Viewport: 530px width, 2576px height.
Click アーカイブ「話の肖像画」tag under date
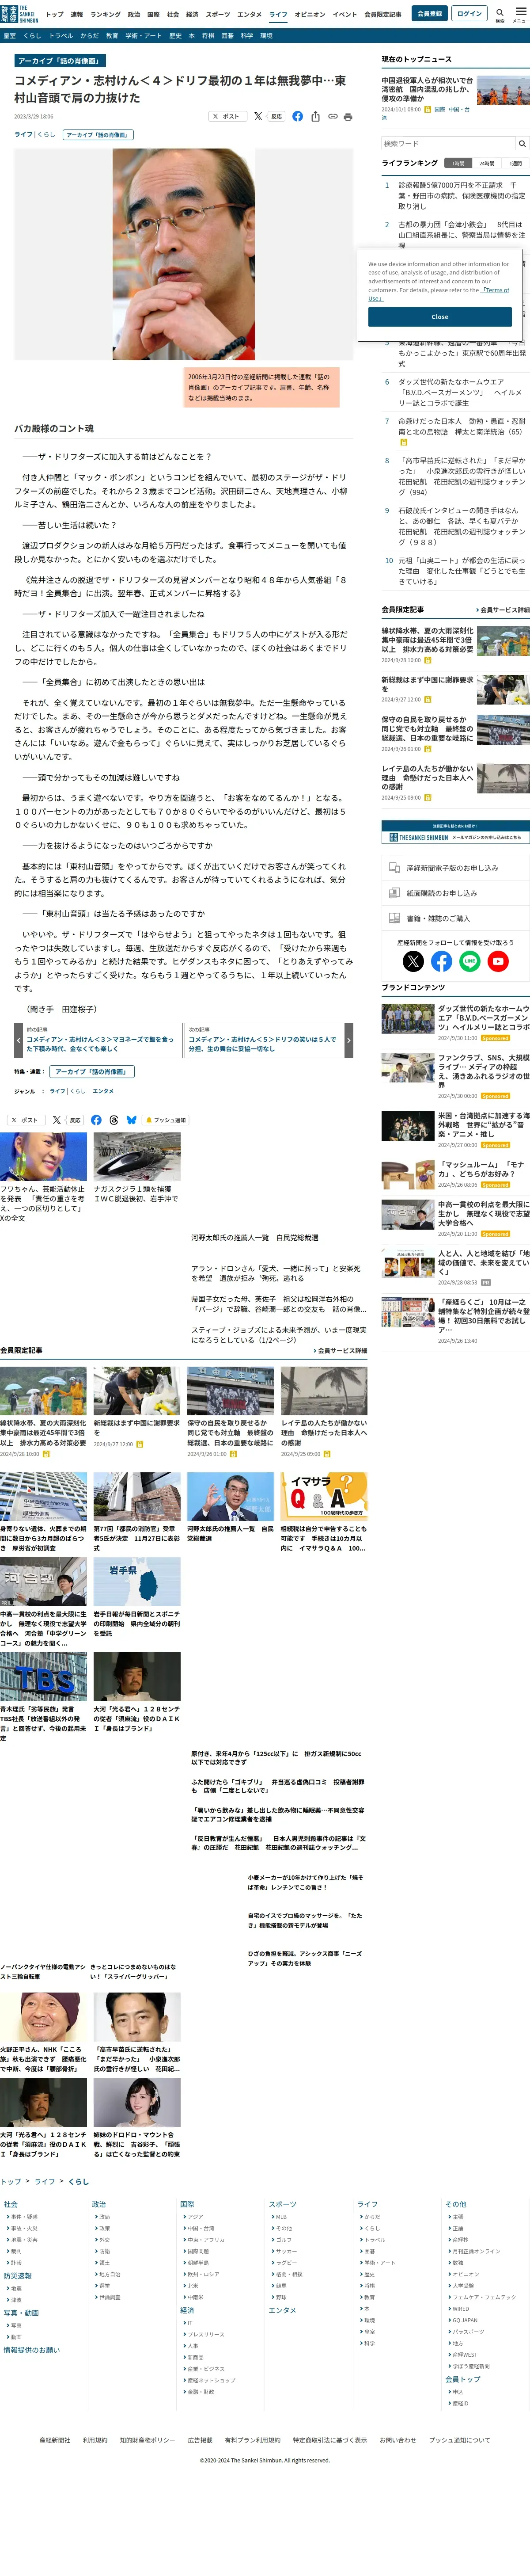[98, 134]
